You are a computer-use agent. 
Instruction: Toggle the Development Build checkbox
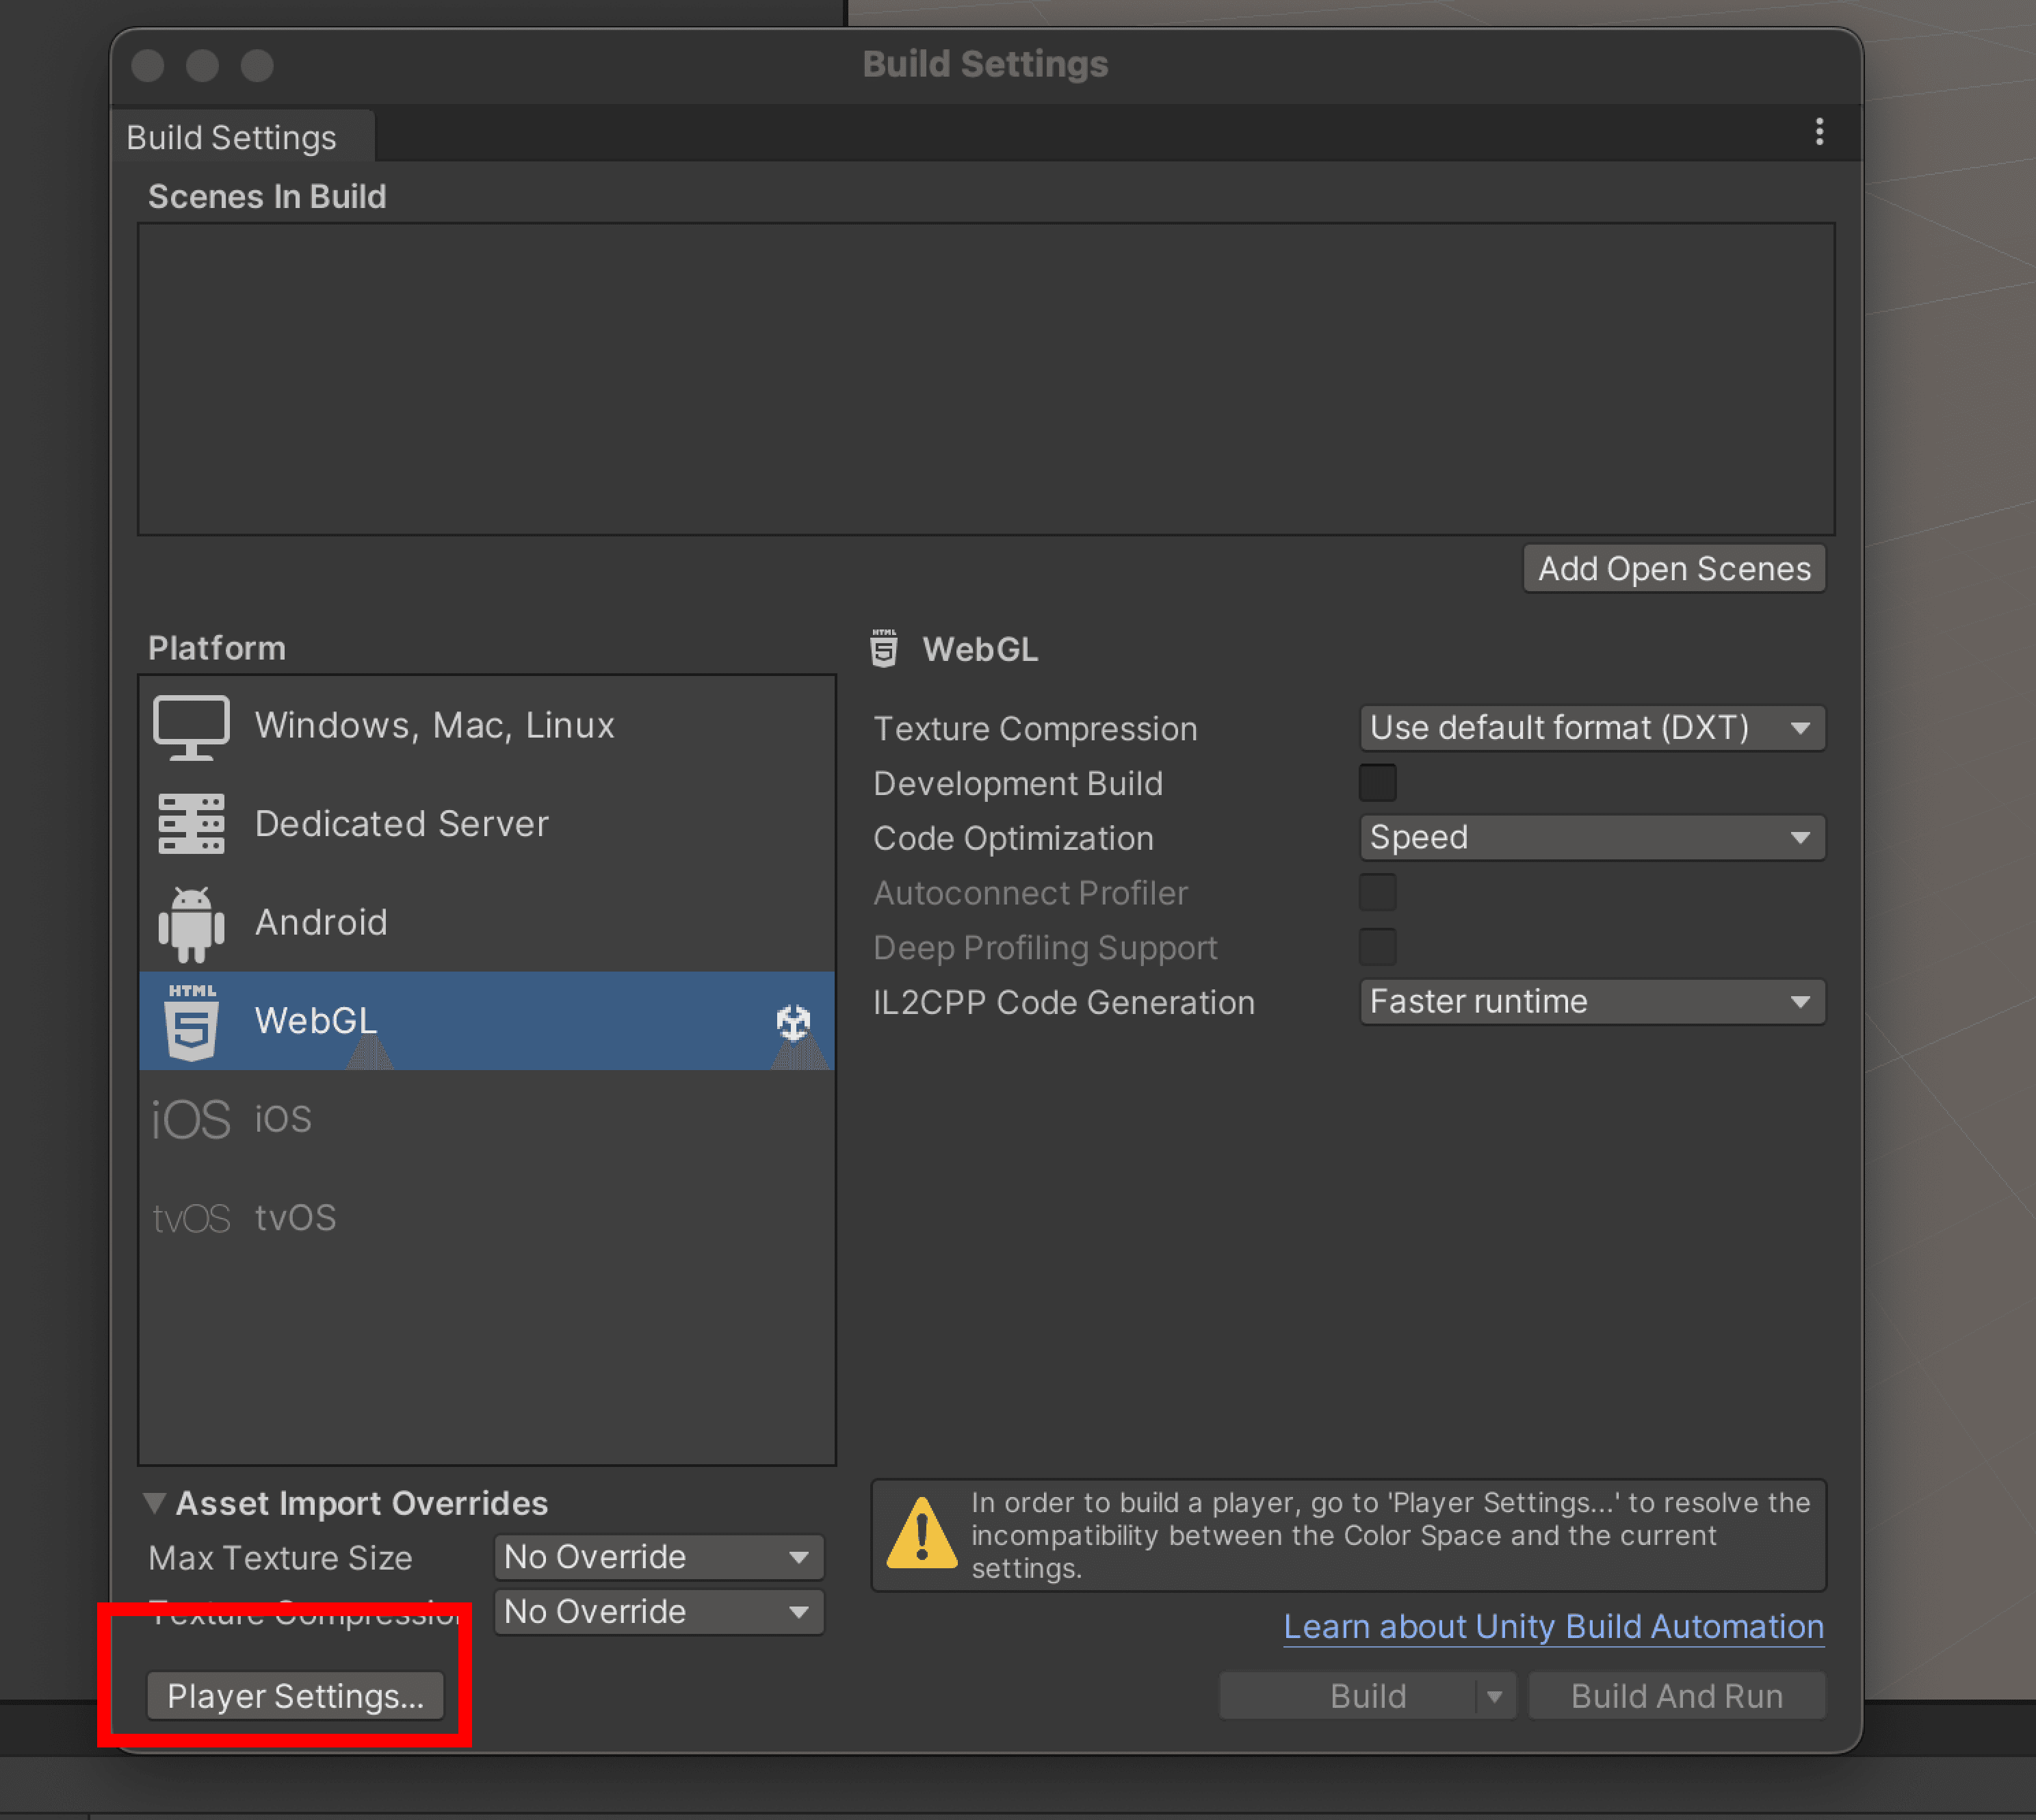pyautogui.click(x=1377, y=783)
